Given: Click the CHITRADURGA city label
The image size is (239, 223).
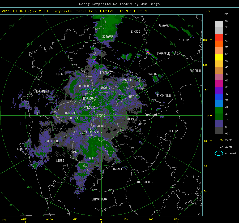Looking at the screenshot, I should [144, 182].
